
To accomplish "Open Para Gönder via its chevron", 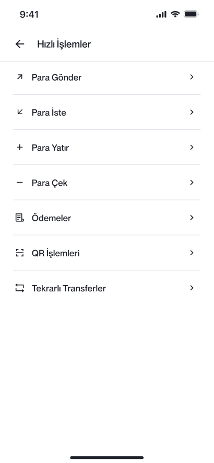I will coord(192,77).
